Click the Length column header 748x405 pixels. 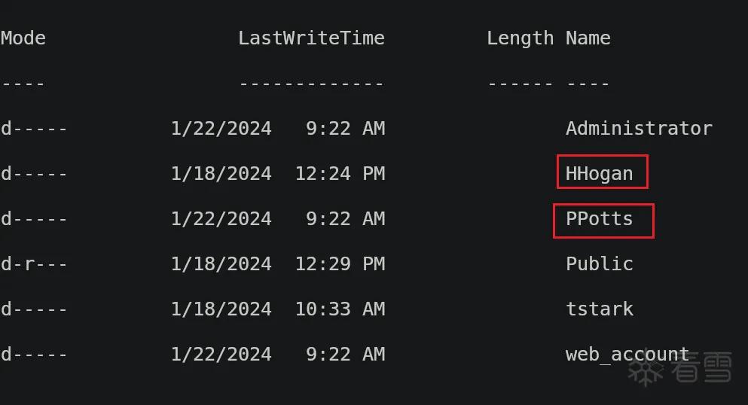[x=520, y=38]
